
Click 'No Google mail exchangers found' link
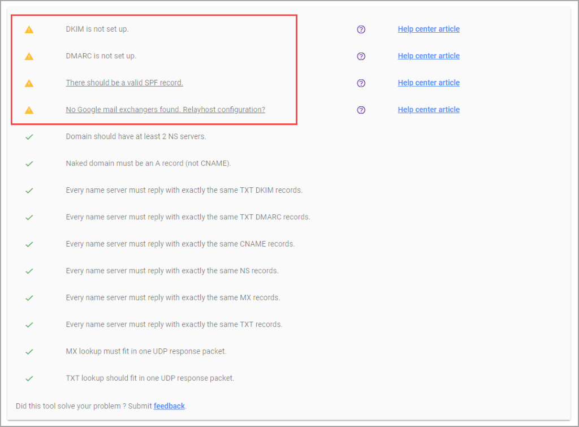(x=165, y=110)
